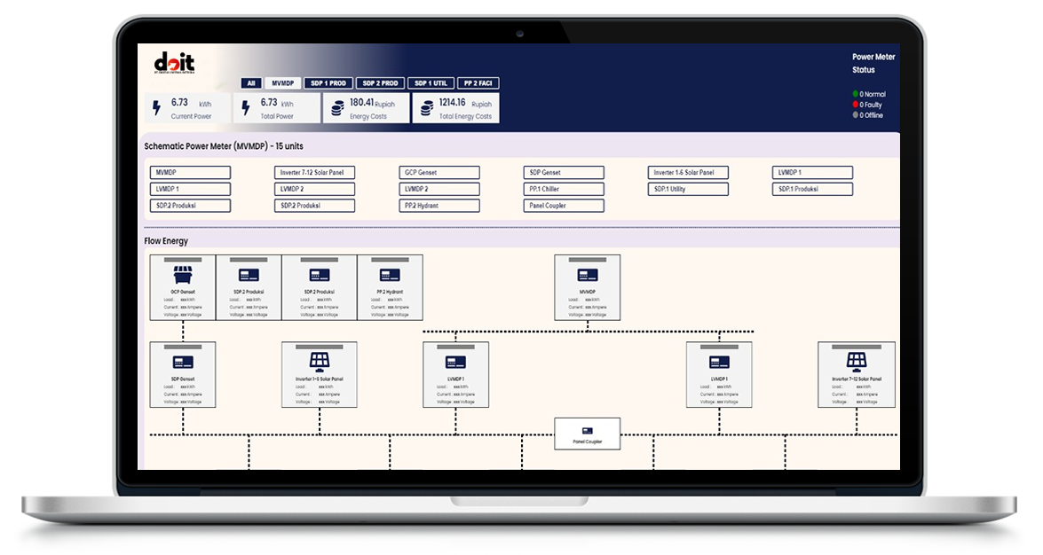
Task: Select the Inverter 7-12 Solar Panel flow icon
Action: tap(856, 362)
